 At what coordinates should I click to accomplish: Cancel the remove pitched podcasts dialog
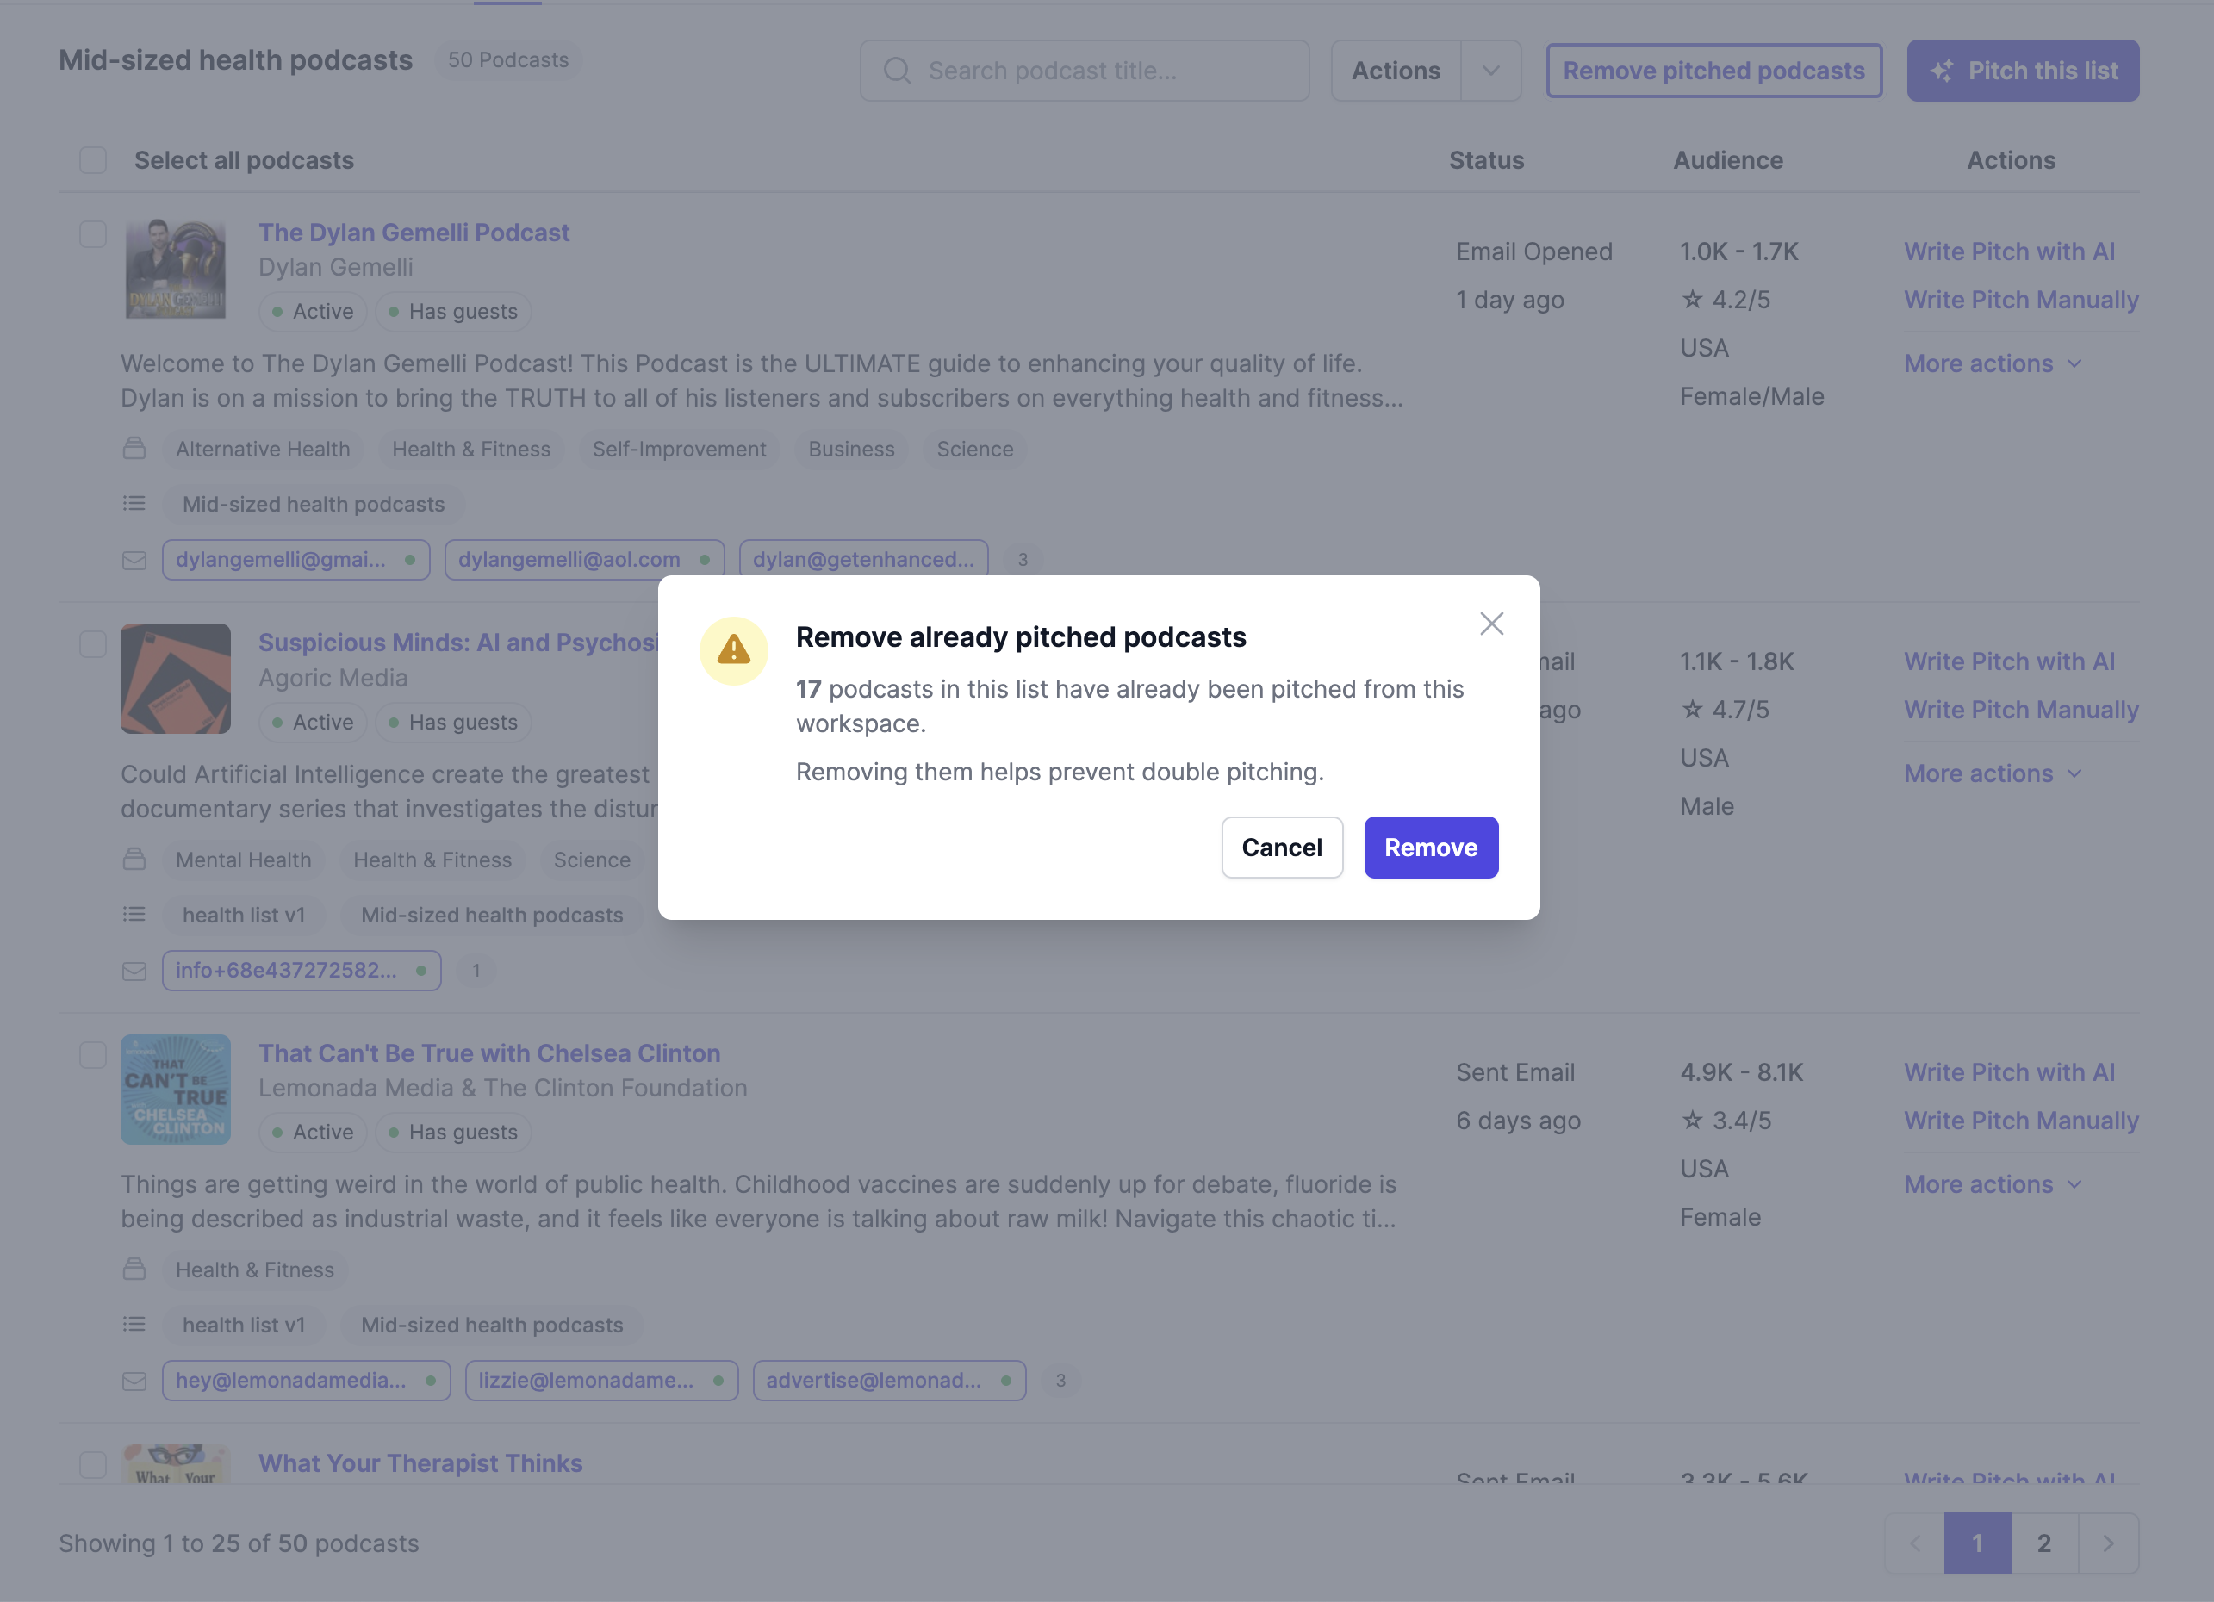1282,848
